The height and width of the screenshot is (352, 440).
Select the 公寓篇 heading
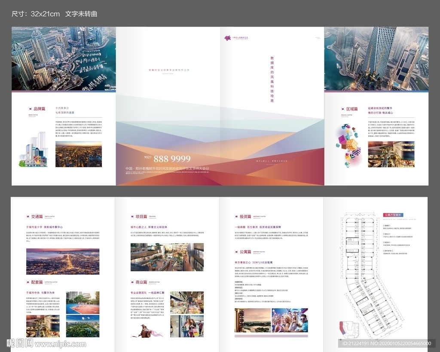245,252
